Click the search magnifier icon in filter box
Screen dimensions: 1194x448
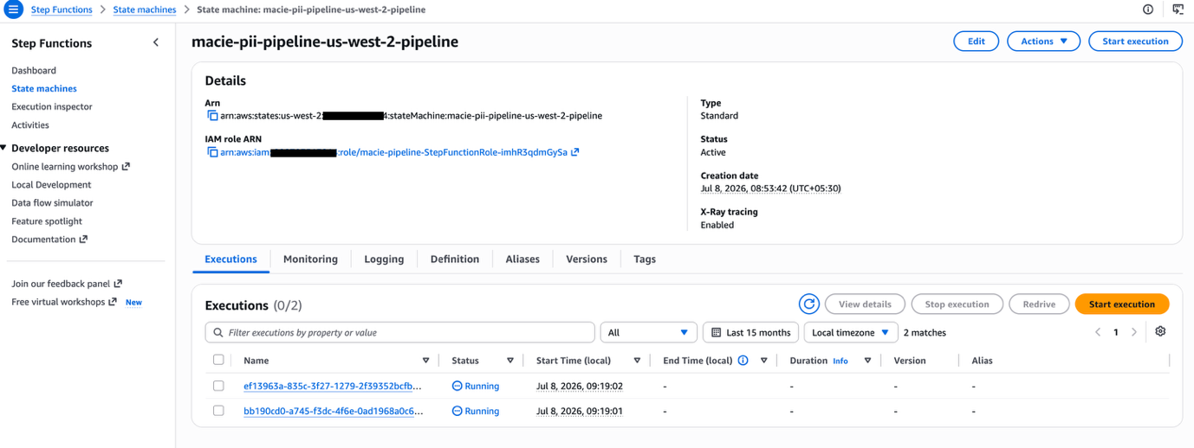pos(217,333)
